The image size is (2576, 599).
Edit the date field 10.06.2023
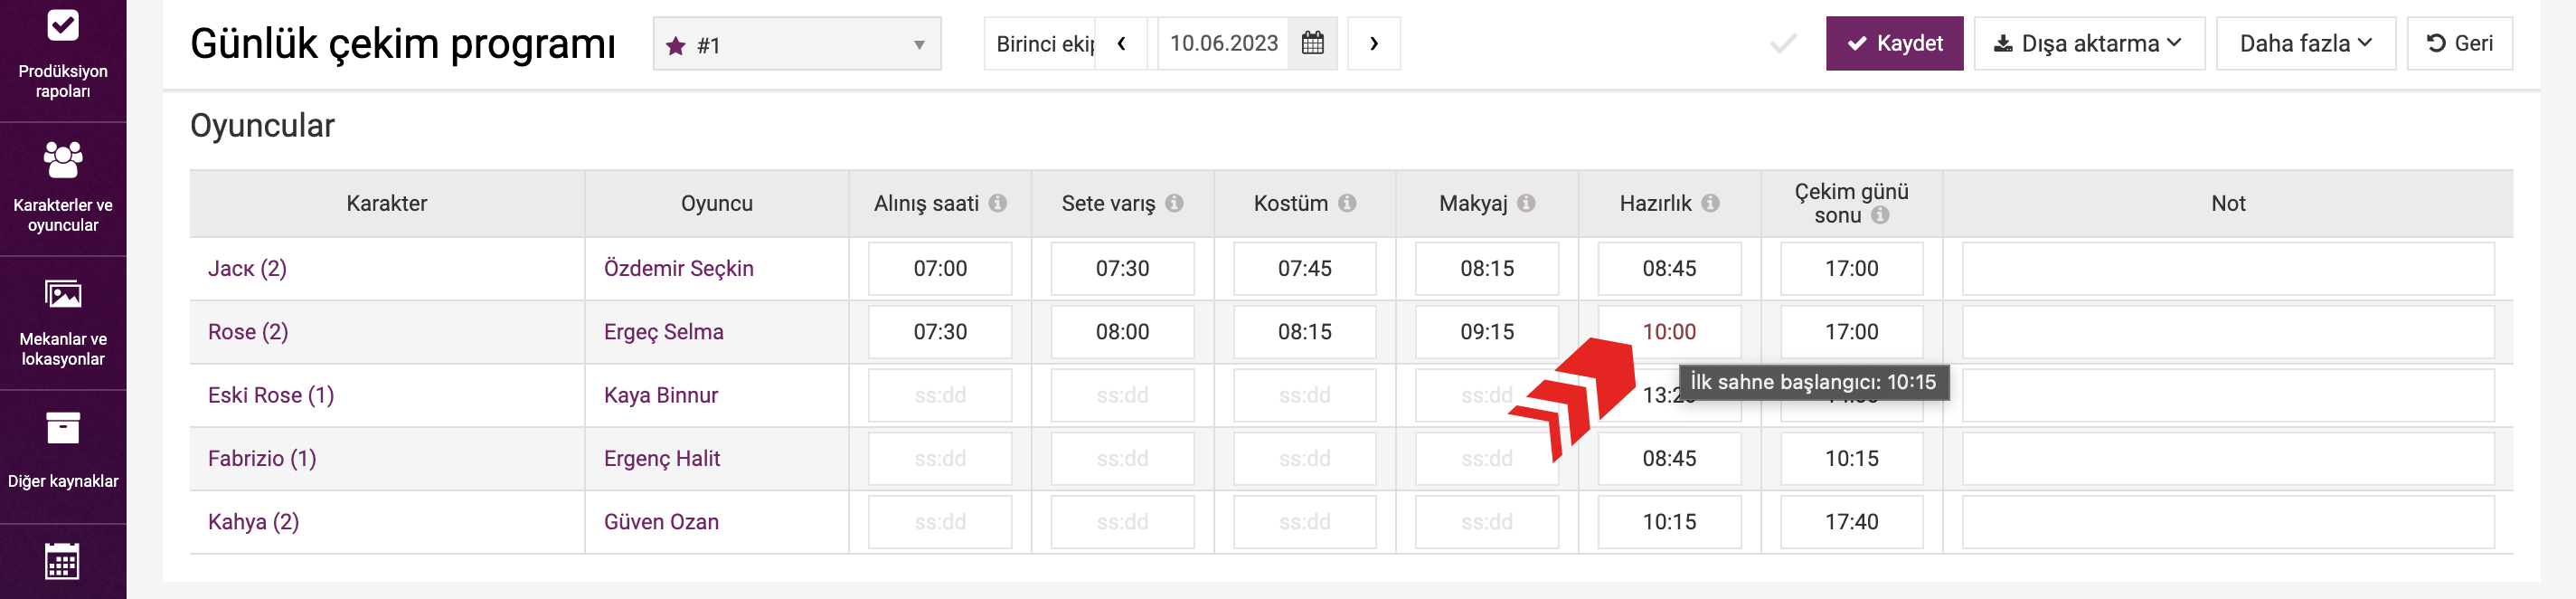(1223, 43)
